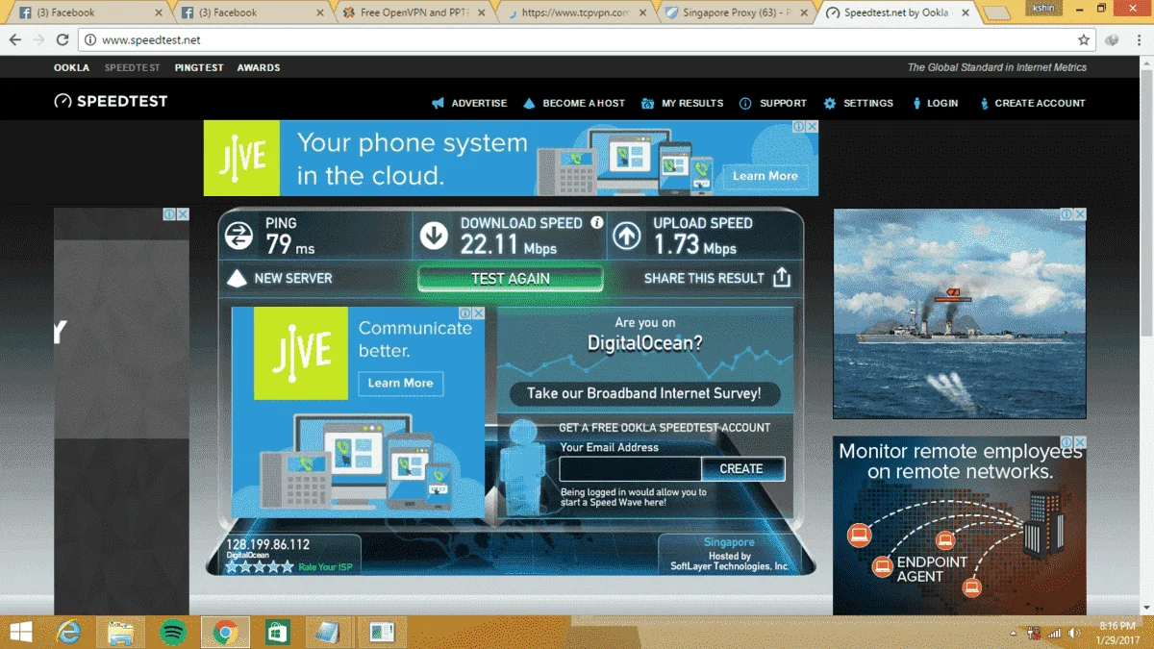Click the New Server pyramid icon
Image resolution: width=1154 pixels, height=649 pixels.
coord(237,279)
